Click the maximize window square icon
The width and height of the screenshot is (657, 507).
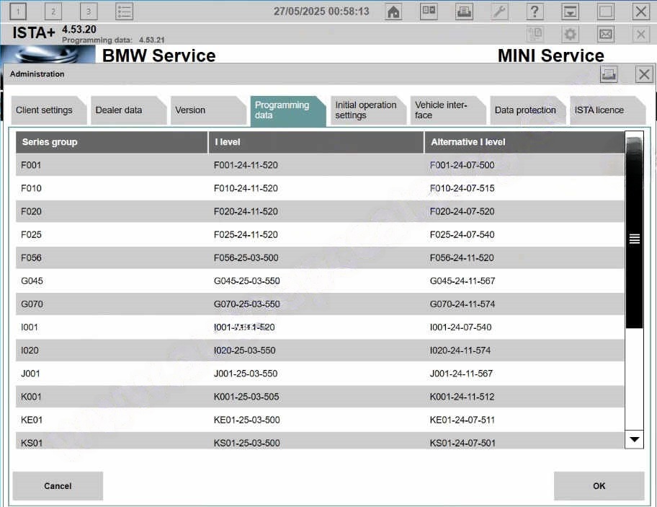(605, 12)
